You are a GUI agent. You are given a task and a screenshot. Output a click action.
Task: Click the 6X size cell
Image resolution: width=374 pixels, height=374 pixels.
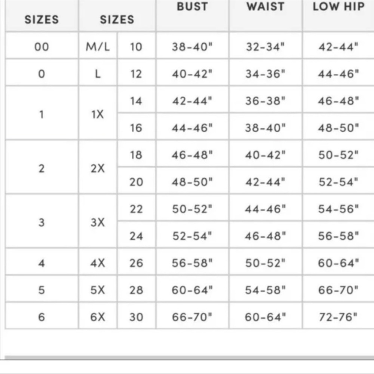click(98, 317)
